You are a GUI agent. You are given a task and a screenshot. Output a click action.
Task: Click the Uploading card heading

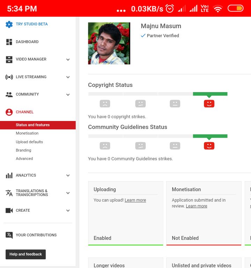[x=105, y=189]
